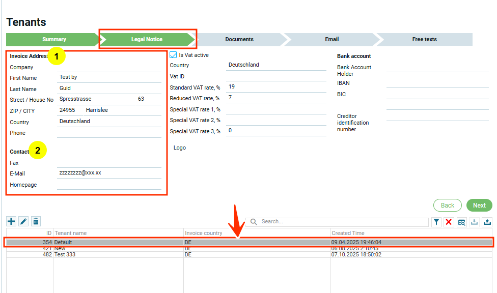
Task: Click the upload icon in the table toolbar
Action: tap(487, 222)
